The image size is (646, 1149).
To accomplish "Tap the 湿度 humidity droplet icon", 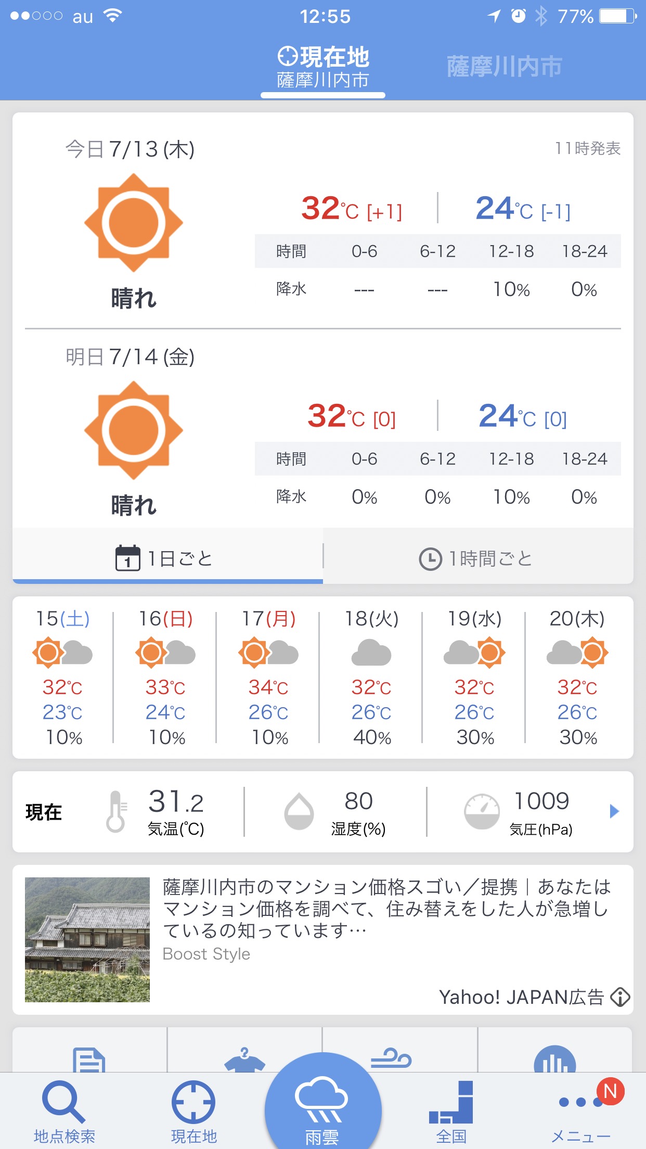I will click(x=299, y=811).
